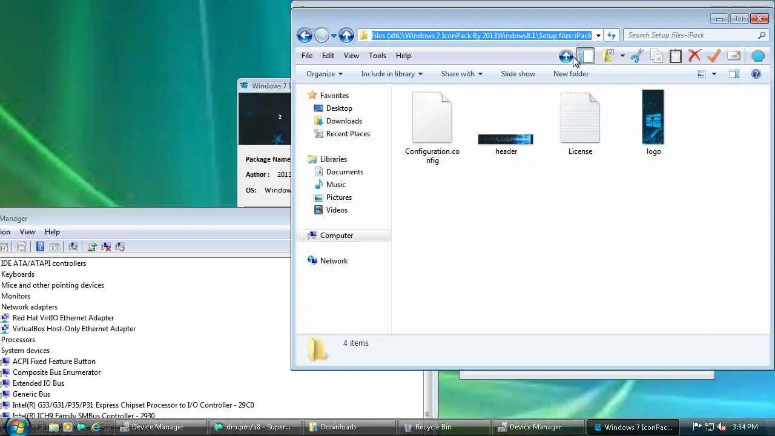The width and height of the screenshot is (775, 436).
Task: Toggle the preview pane icon
Action: click(734, 74)
